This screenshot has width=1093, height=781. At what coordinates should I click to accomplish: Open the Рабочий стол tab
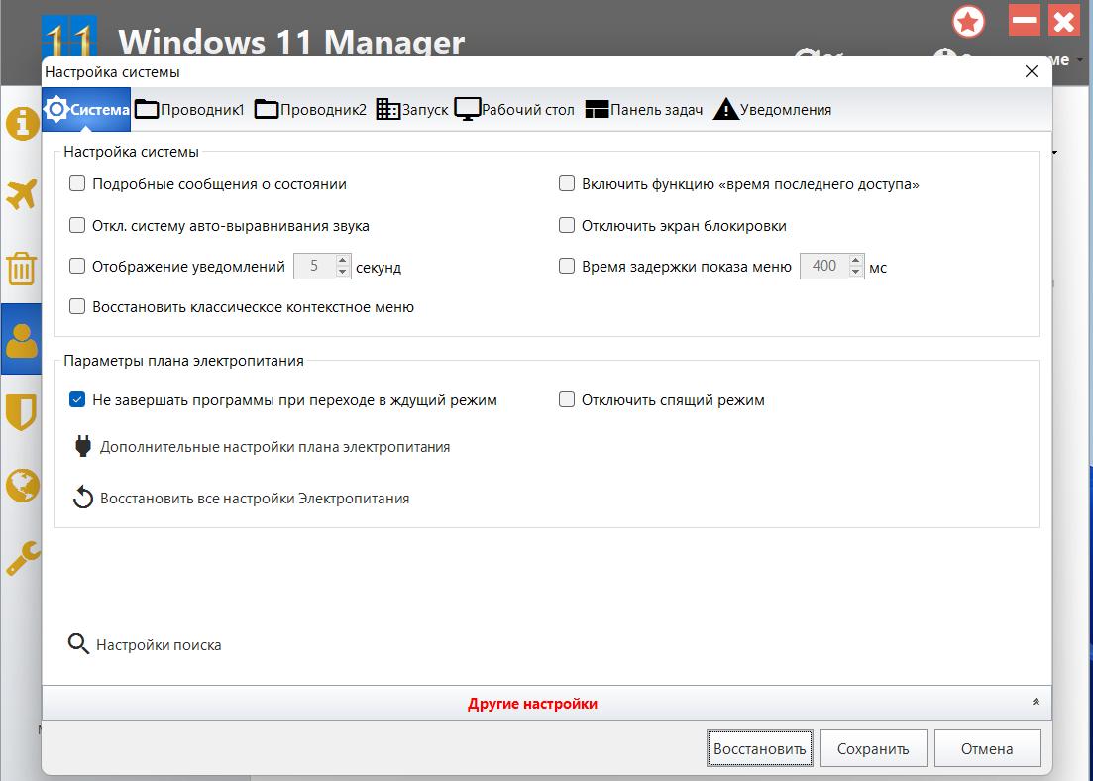[514, 109]
